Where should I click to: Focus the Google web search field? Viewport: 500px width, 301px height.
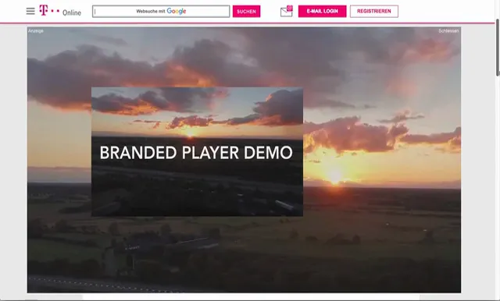pos(161,12)
